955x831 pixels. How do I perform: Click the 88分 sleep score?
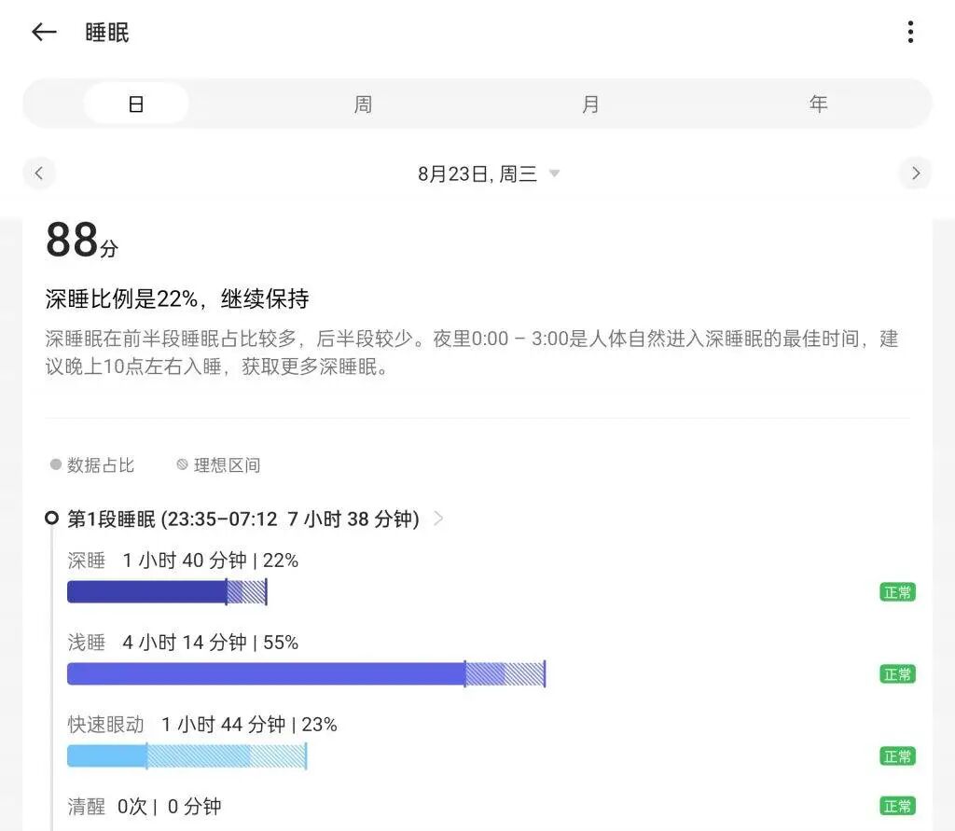[82, 240]
